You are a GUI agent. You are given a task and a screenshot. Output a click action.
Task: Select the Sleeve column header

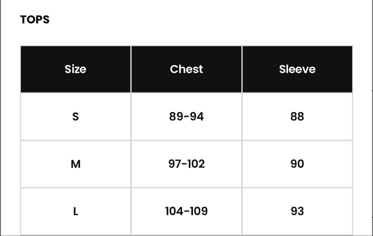tap(297, 69)
